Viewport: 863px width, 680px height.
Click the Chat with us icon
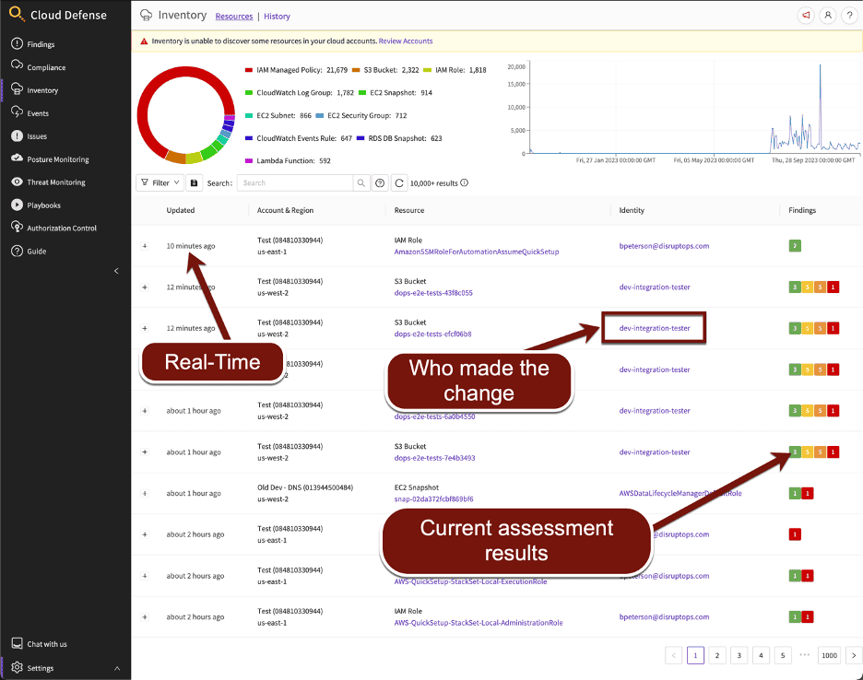[18, 643]
